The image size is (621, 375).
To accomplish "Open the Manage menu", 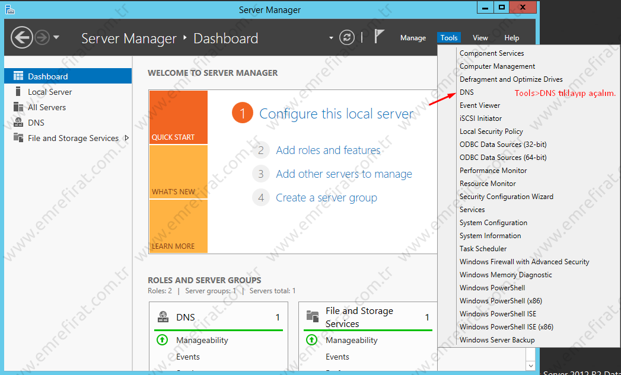I will click(413, 38).
